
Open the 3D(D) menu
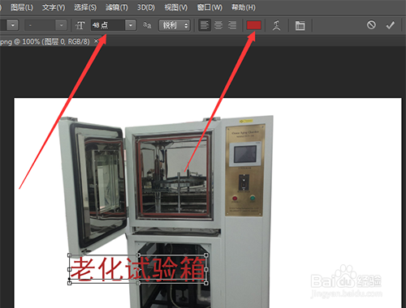[x=146, y=7]
